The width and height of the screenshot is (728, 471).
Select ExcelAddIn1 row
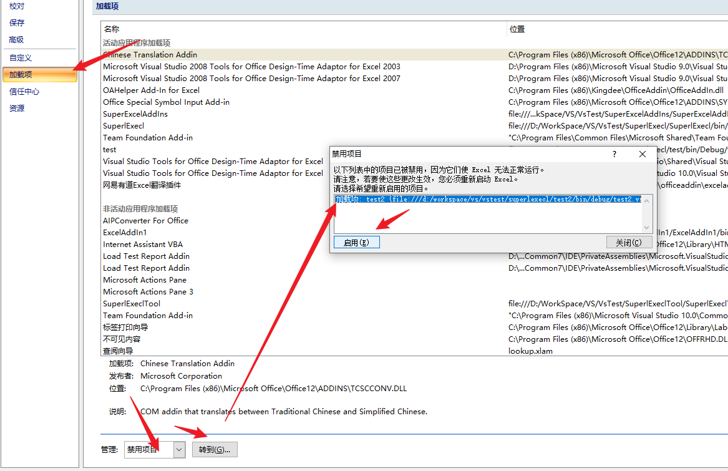[x=125, y=232]
